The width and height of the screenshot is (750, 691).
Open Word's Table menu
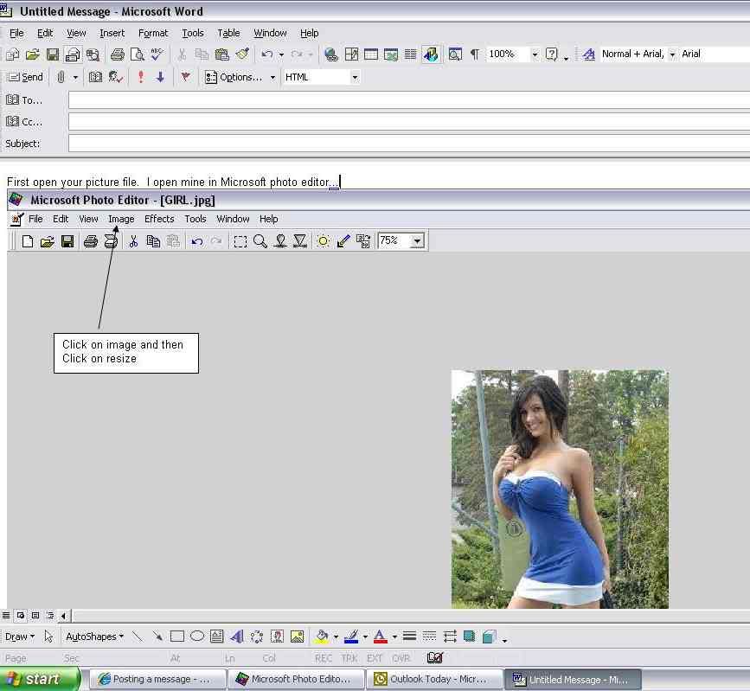coord(228,33)
